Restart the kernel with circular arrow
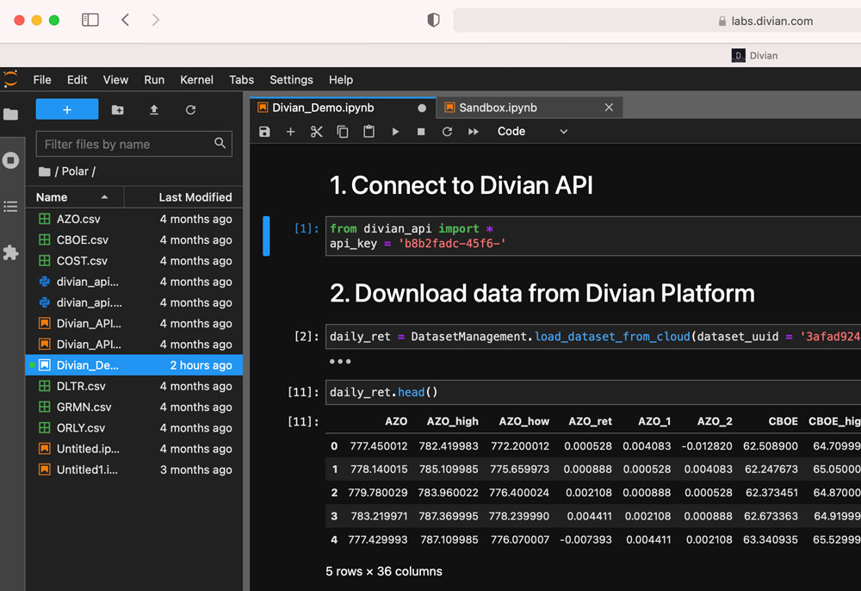861x591 pixels. pyautogui.click(x=447, y=131)
